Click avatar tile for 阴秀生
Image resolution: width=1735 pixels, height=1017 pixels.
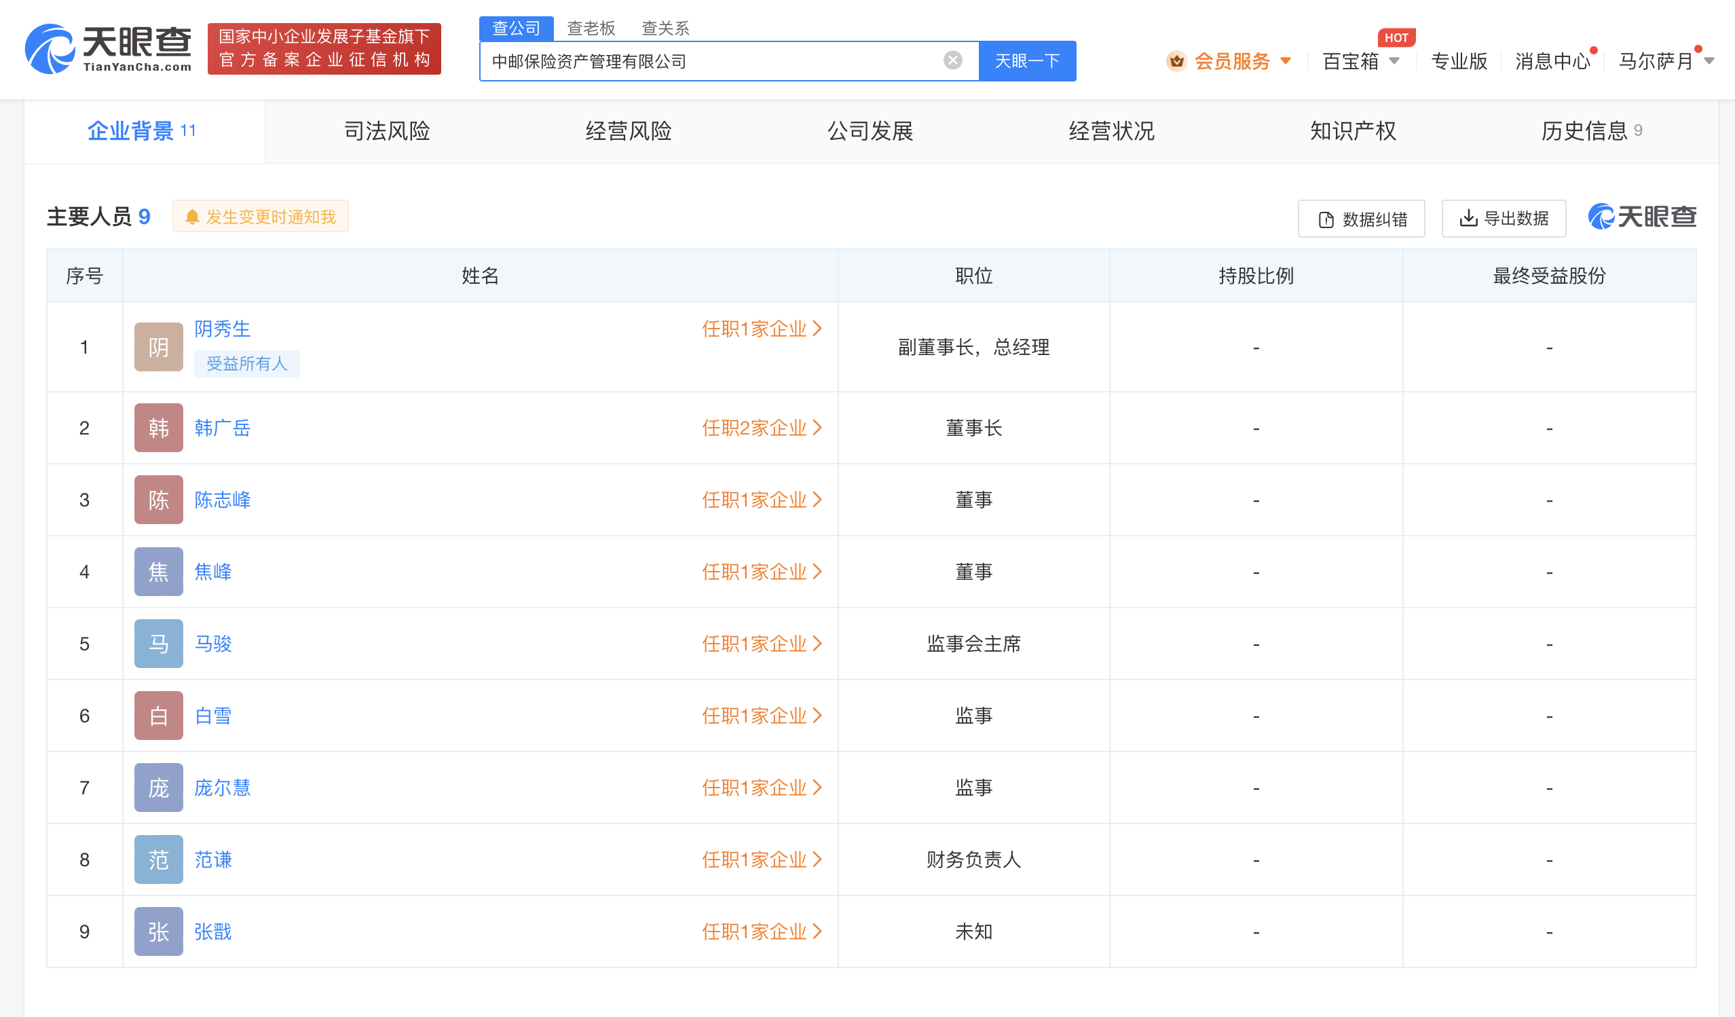158,347
